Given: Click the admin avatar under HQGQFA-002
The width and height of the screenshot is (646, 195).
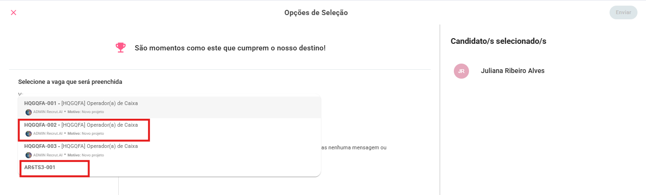Looking at the screenshot, I should (x=28, y=133).
